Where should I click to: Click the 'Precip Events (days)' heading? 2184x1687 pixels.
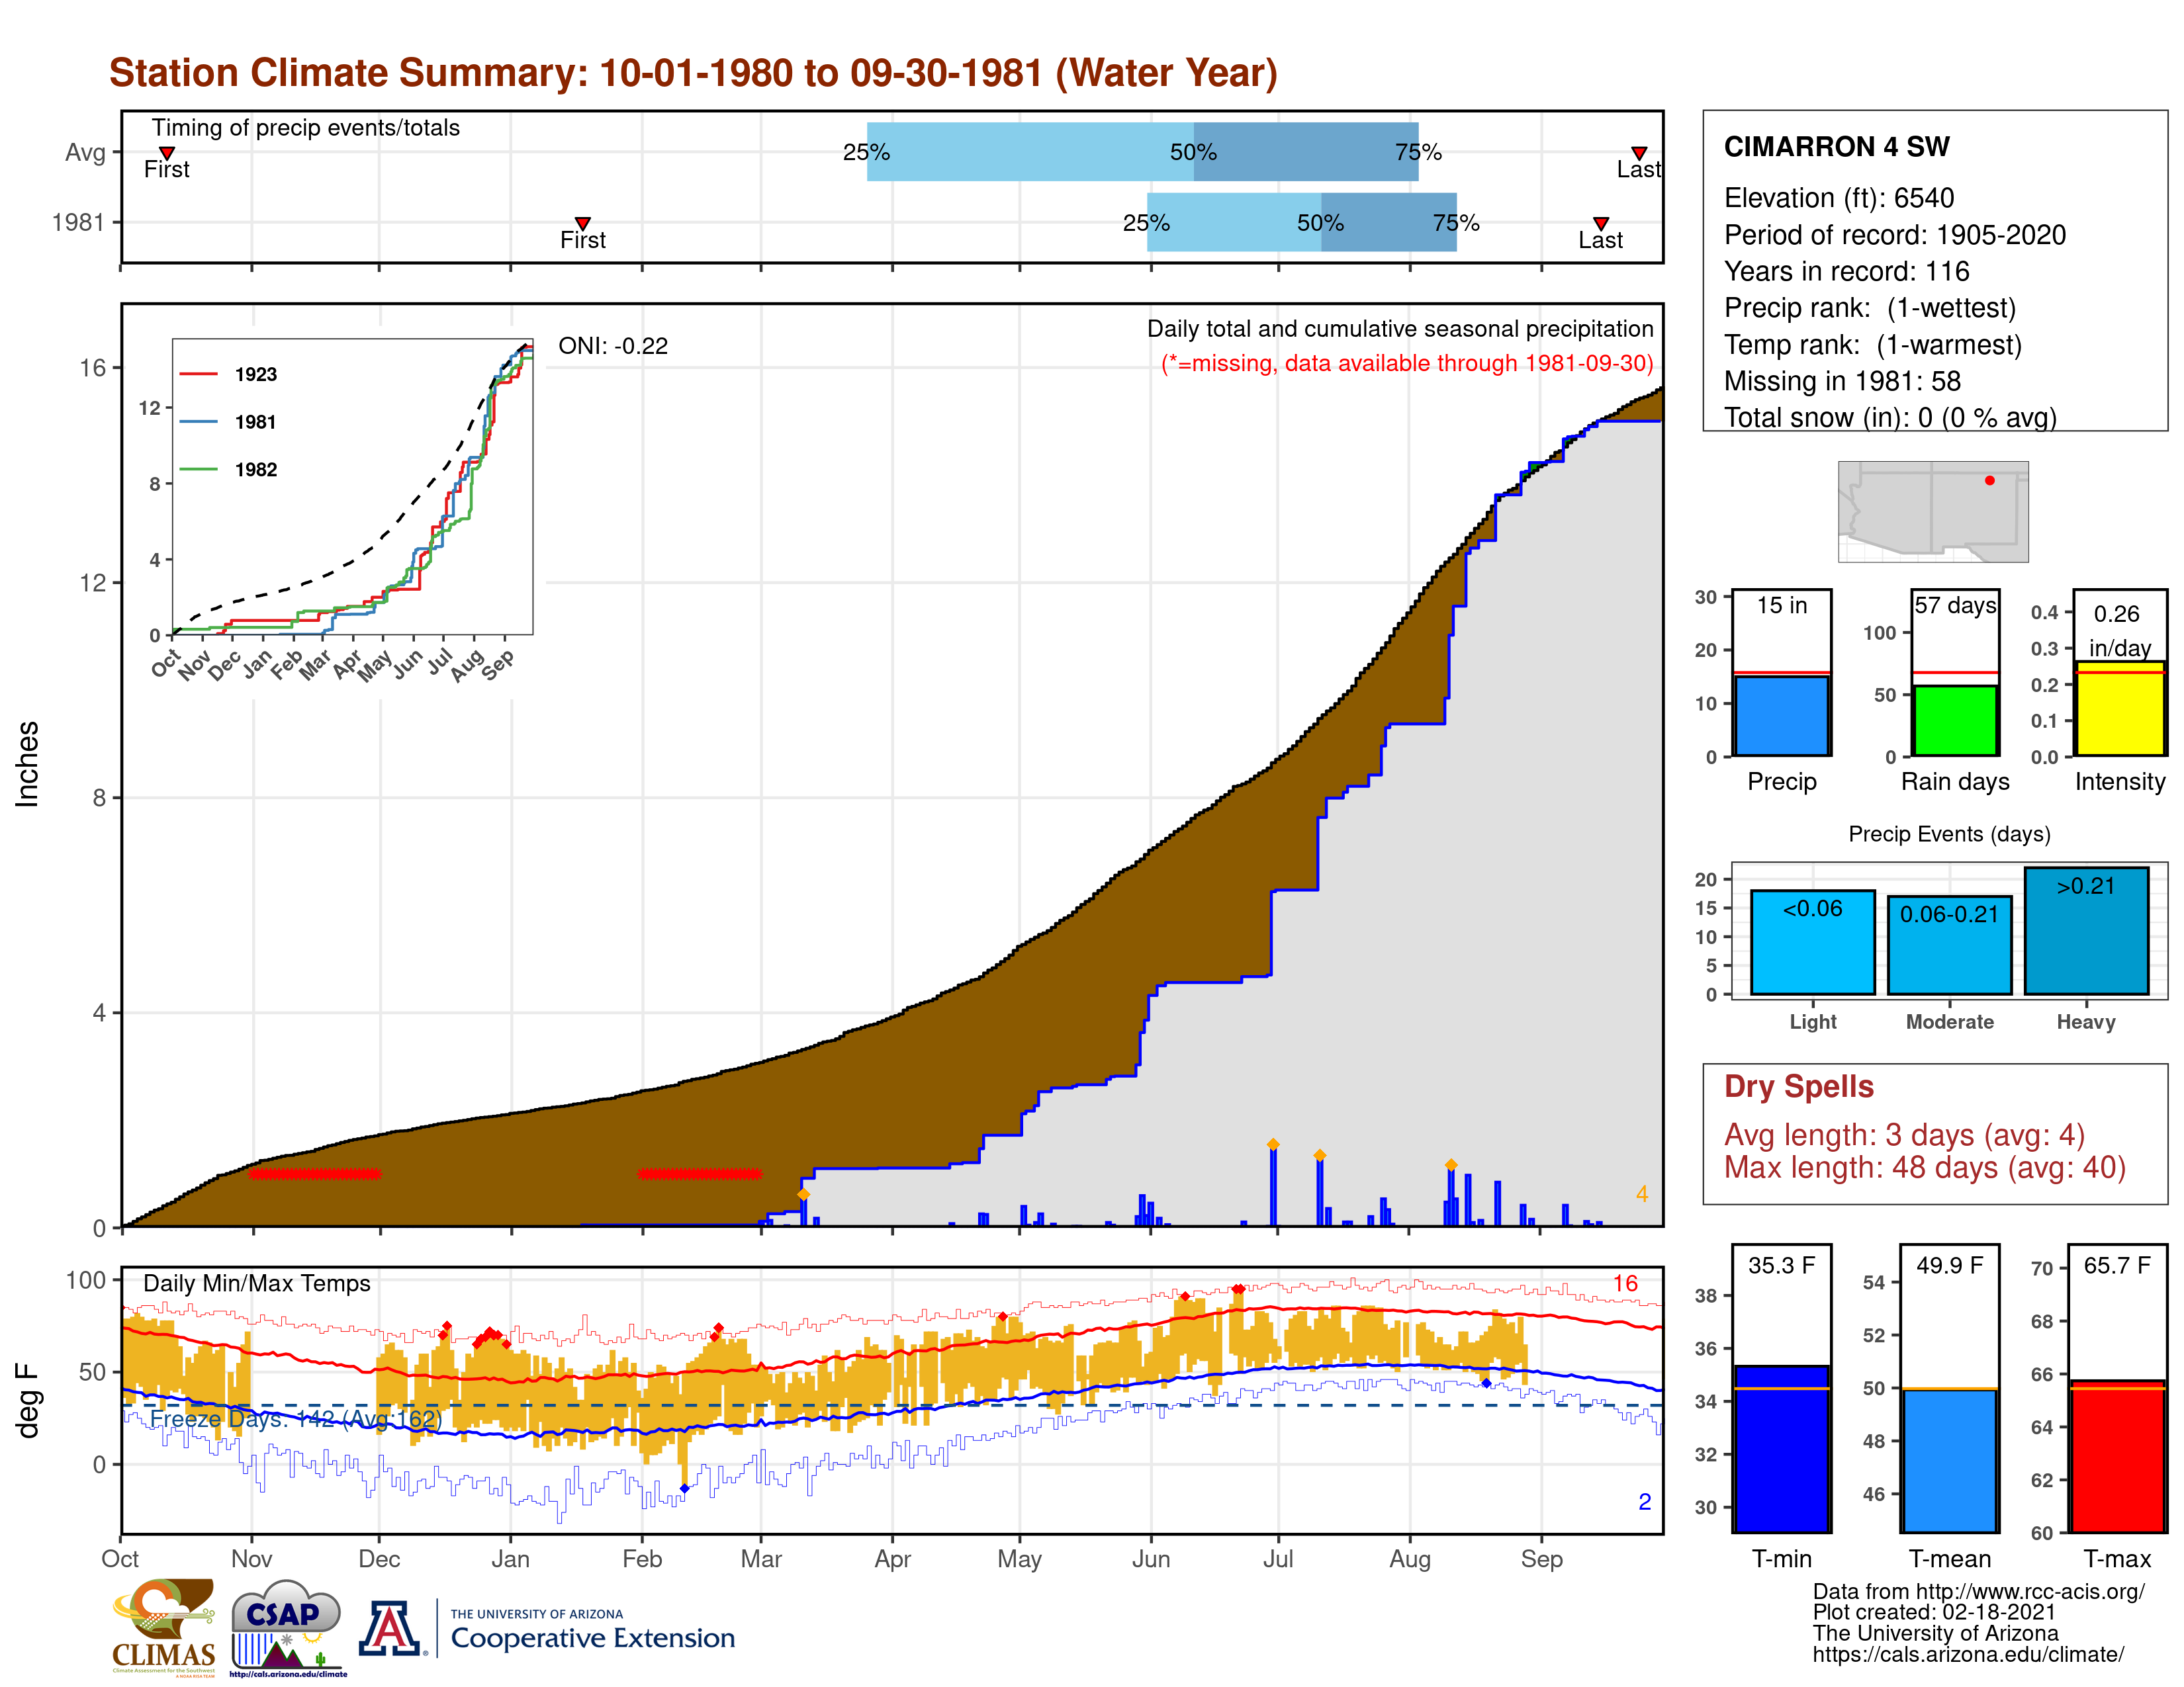(1949, 834)
